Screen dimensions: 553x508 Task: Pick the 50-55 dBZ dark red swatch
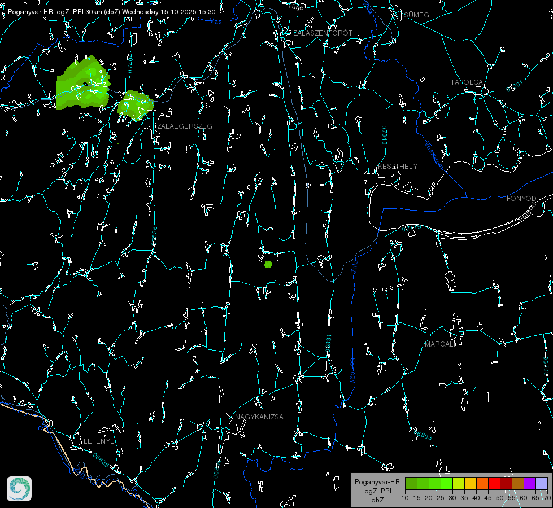[506, 483]
